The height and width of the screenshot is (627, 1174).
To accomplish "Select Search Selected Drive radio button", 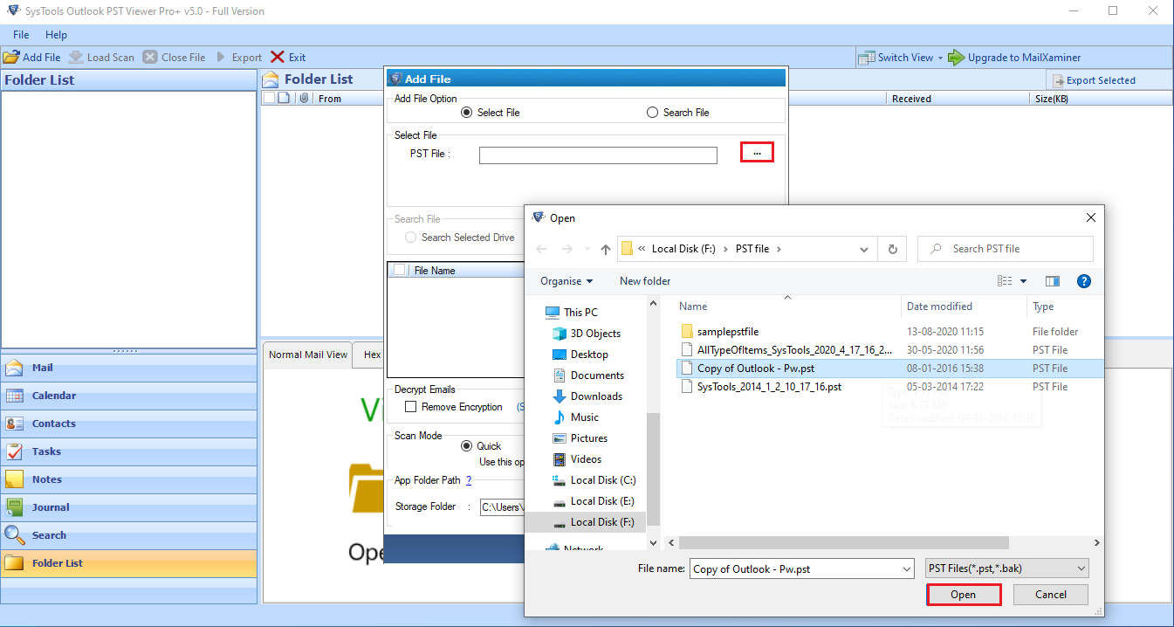I will coord(410,238).
